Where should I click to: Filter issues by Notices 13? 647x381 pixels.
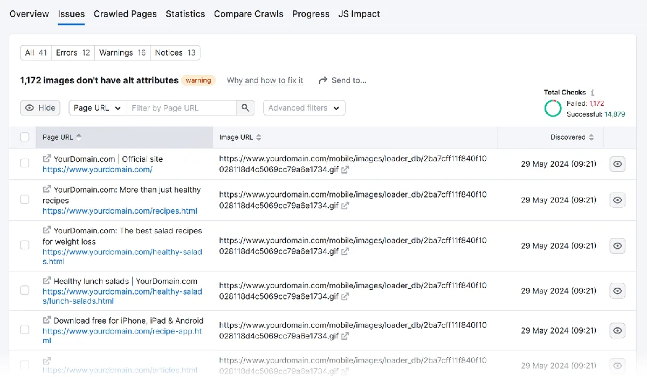(175, 52)
